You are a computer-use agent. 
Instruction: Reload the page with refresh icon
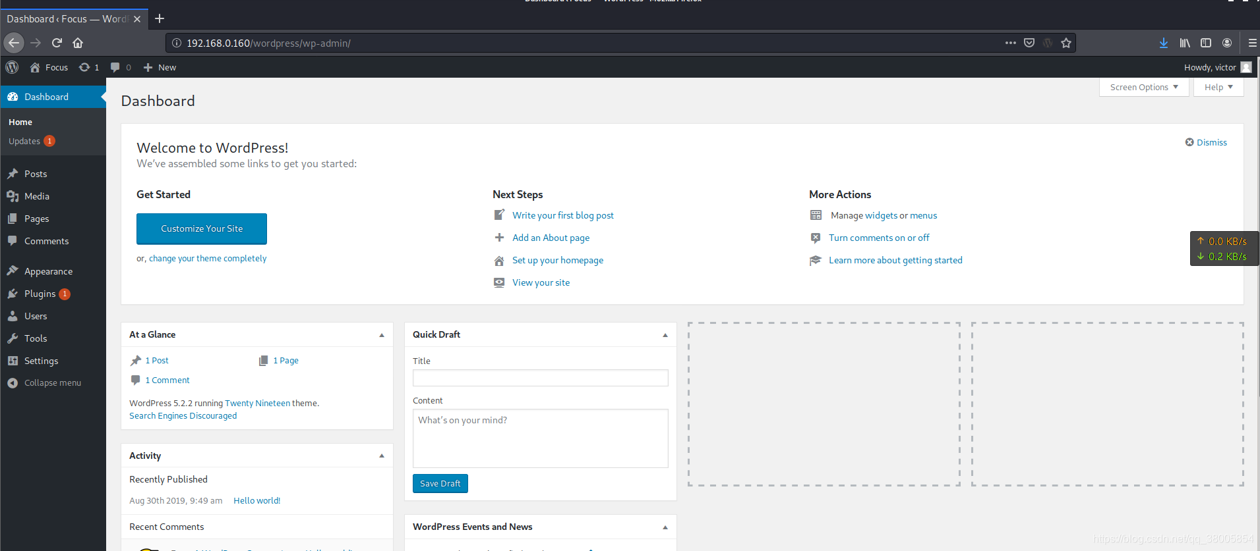point(57,43)
